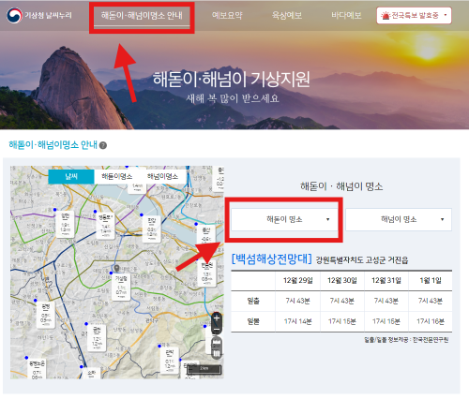
Task: Select the 날씨 map tab
Action: point(71,176)
